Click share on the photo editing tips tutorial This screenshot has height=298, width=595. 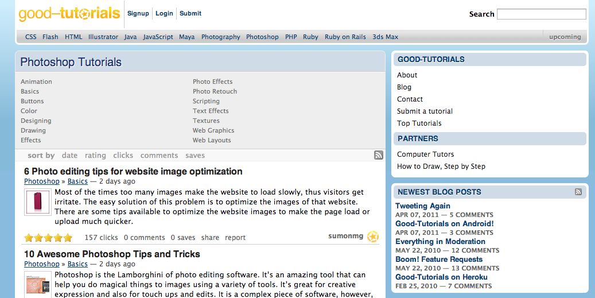coord(210,238)
